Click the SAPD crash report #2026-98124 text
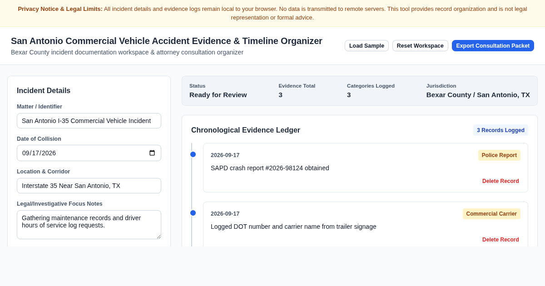 [270, 168]
